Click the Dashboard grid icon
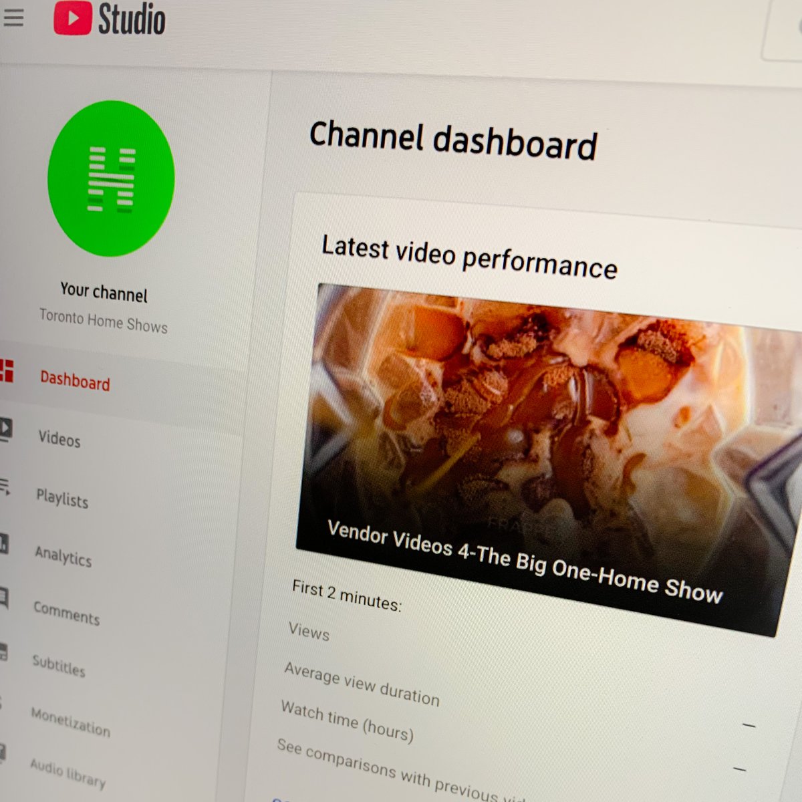802x802 pixels. [7, 370]
